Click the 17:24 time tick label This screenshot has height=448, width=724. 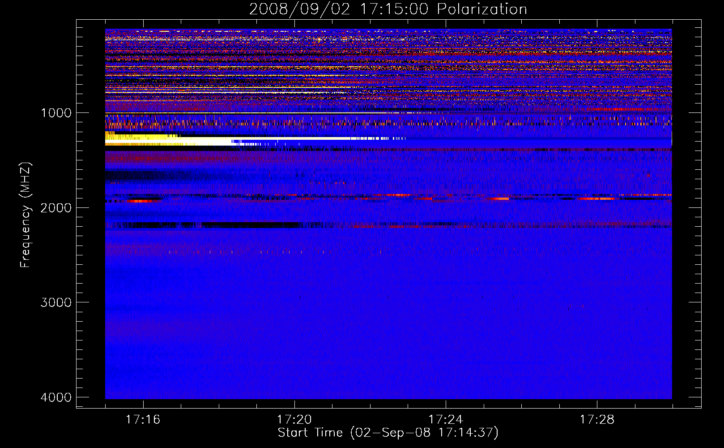pos(446,419)
